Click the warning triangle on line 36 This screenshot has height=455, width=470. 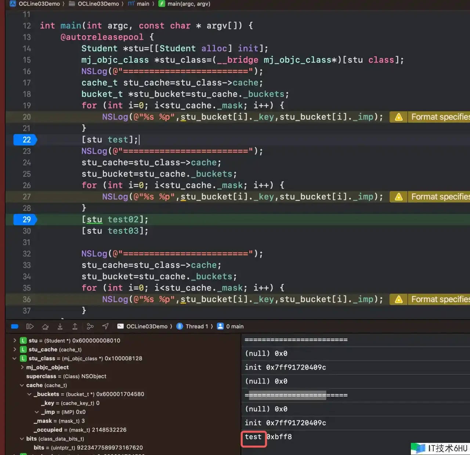pyautogui.click(x=398, y=299)
